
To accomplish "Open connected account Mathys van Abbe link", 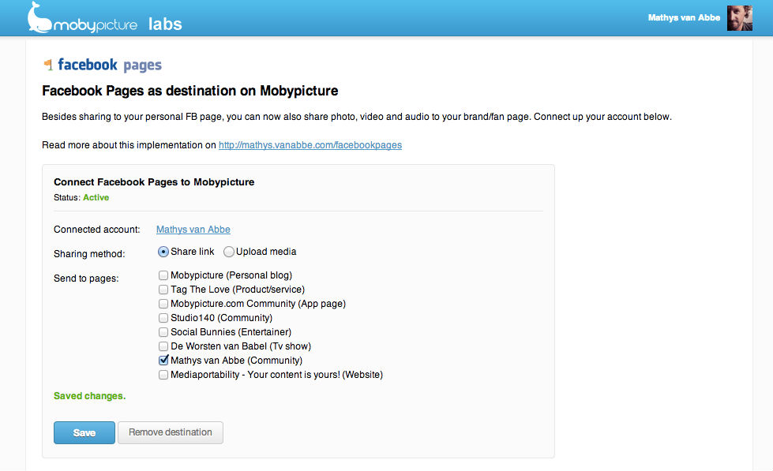I will (193, 230).
